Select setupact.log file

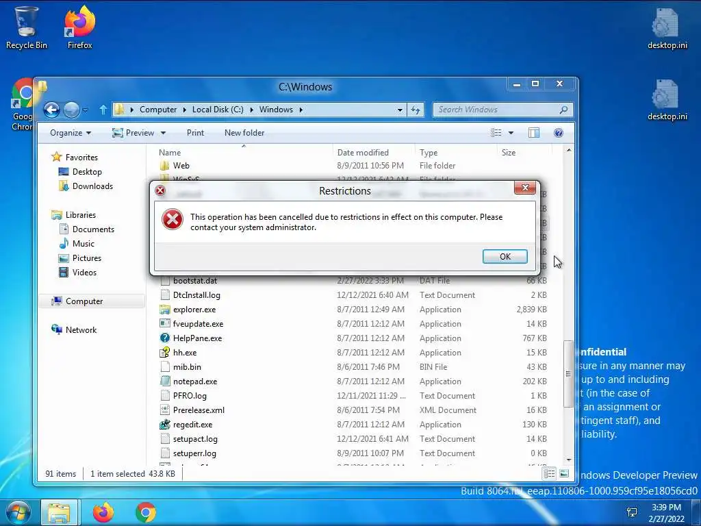pos(195,439)
